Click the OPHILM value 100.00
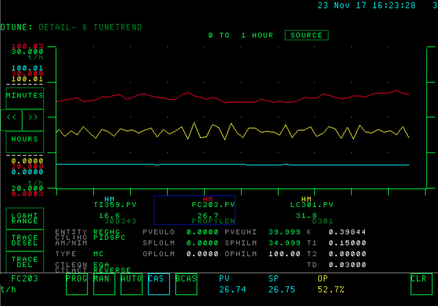 [284, 254]
